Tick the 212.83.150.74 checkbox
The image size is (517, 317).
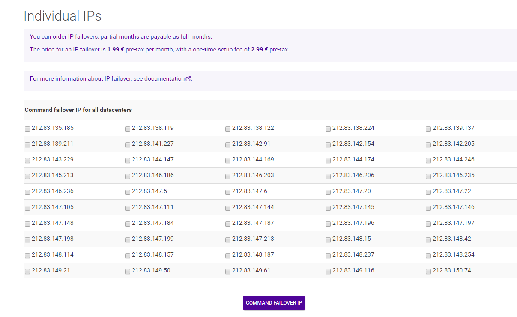coord(428,271)
